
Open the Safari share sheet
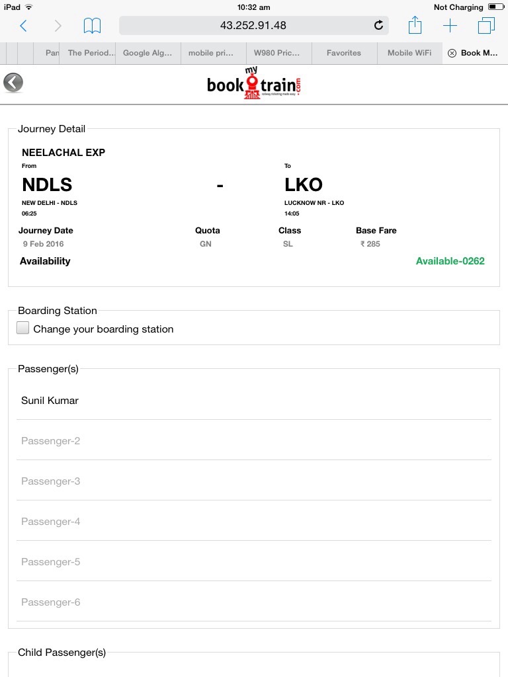point(415,26)
